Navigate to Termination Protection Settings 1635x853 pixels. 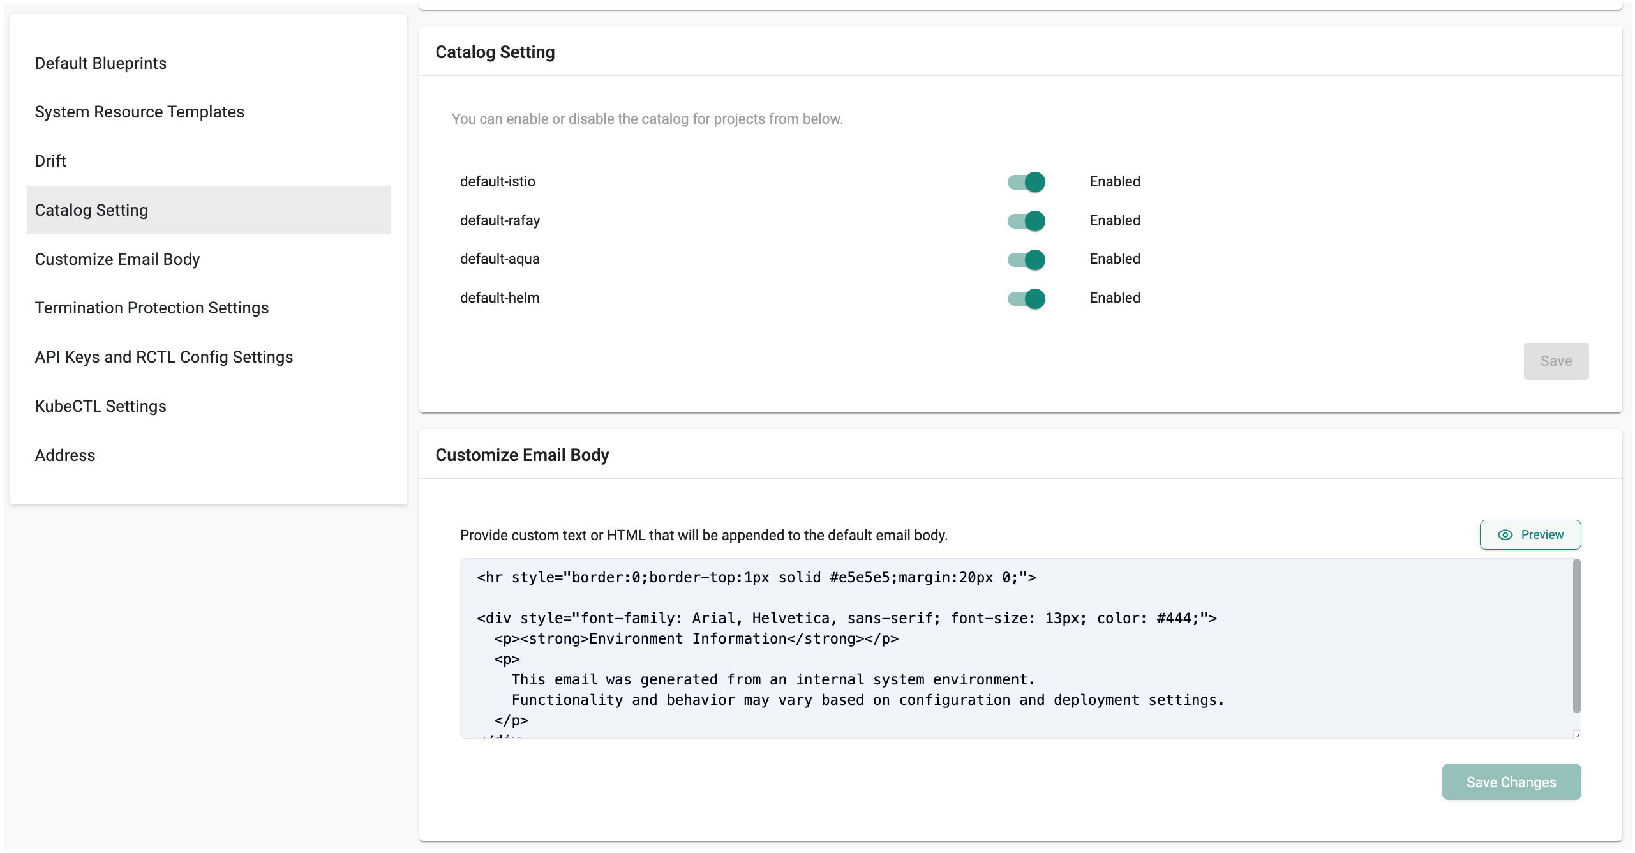point(152,308)
